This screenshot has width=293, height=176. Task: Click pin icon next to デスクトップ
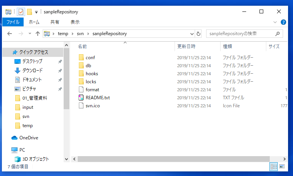(x=60, y=61)
